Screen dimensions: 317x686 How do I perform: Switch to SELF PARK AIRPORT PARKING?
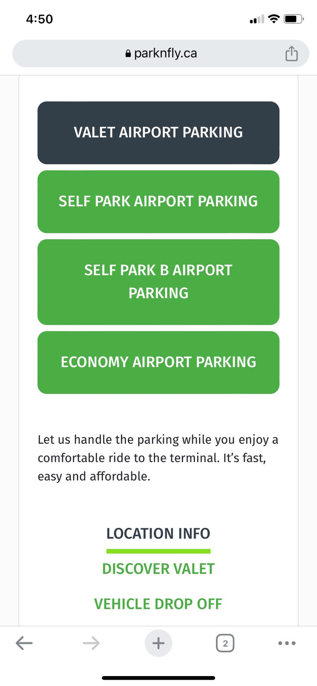coord(158,201)
